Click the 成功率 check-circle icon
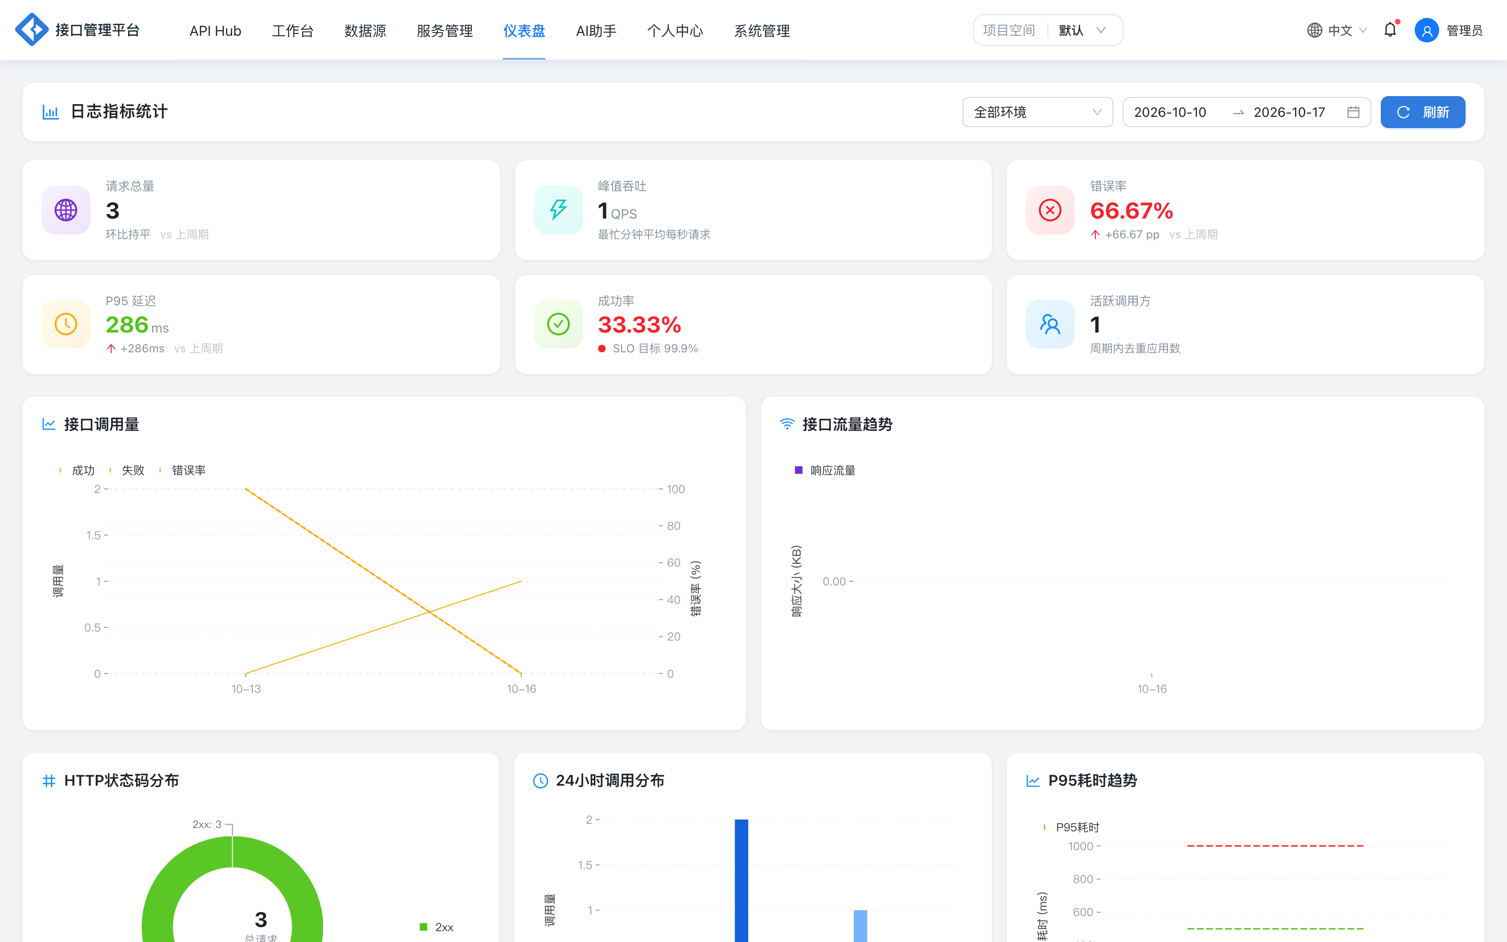Viewport: 1507px width, 942px height. 558,324
